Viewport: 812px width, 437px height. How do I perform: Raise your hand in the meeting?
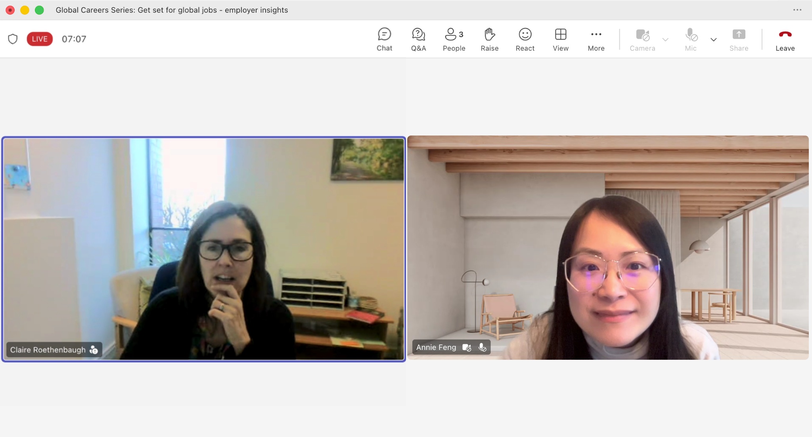point(489,39)
